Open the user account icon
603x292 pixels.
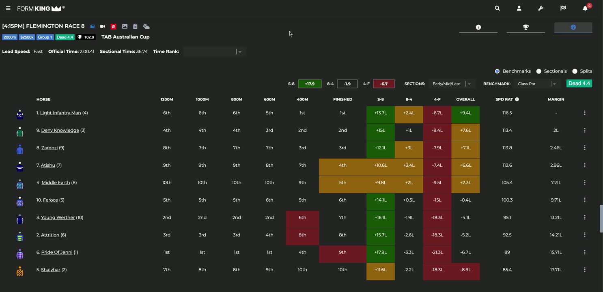click(x=519, y=8)
